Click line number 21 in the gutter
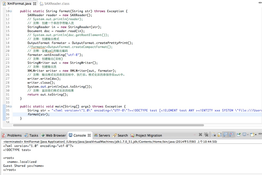The height and width of the screenshot is (175, 262). point(7,55)
